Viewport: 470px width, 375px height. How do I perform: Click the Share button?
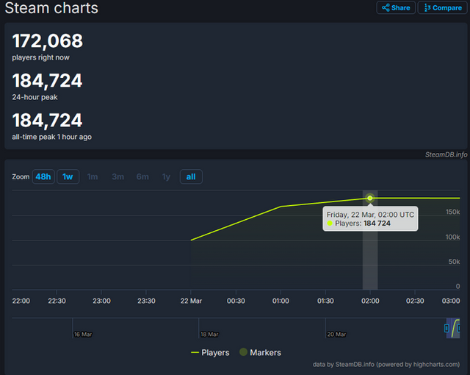coord(397,7)
